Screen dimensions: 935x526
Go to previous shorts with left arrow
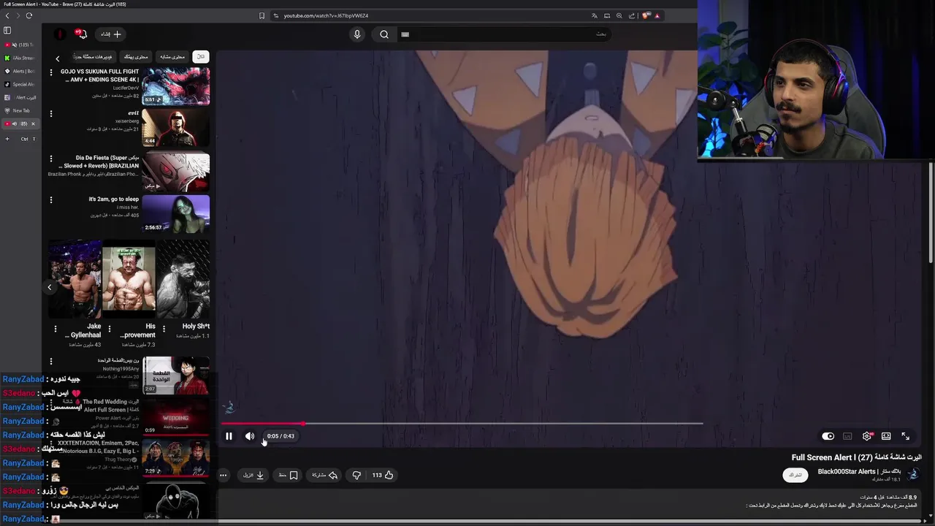tap(50, 287)
